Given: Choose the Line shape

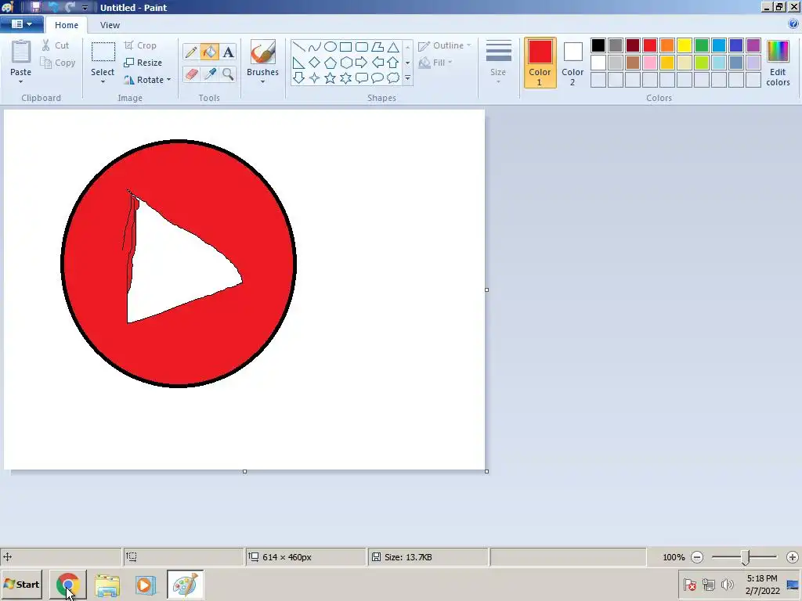Looking at the screenshot, I should (x=298, y=47).
